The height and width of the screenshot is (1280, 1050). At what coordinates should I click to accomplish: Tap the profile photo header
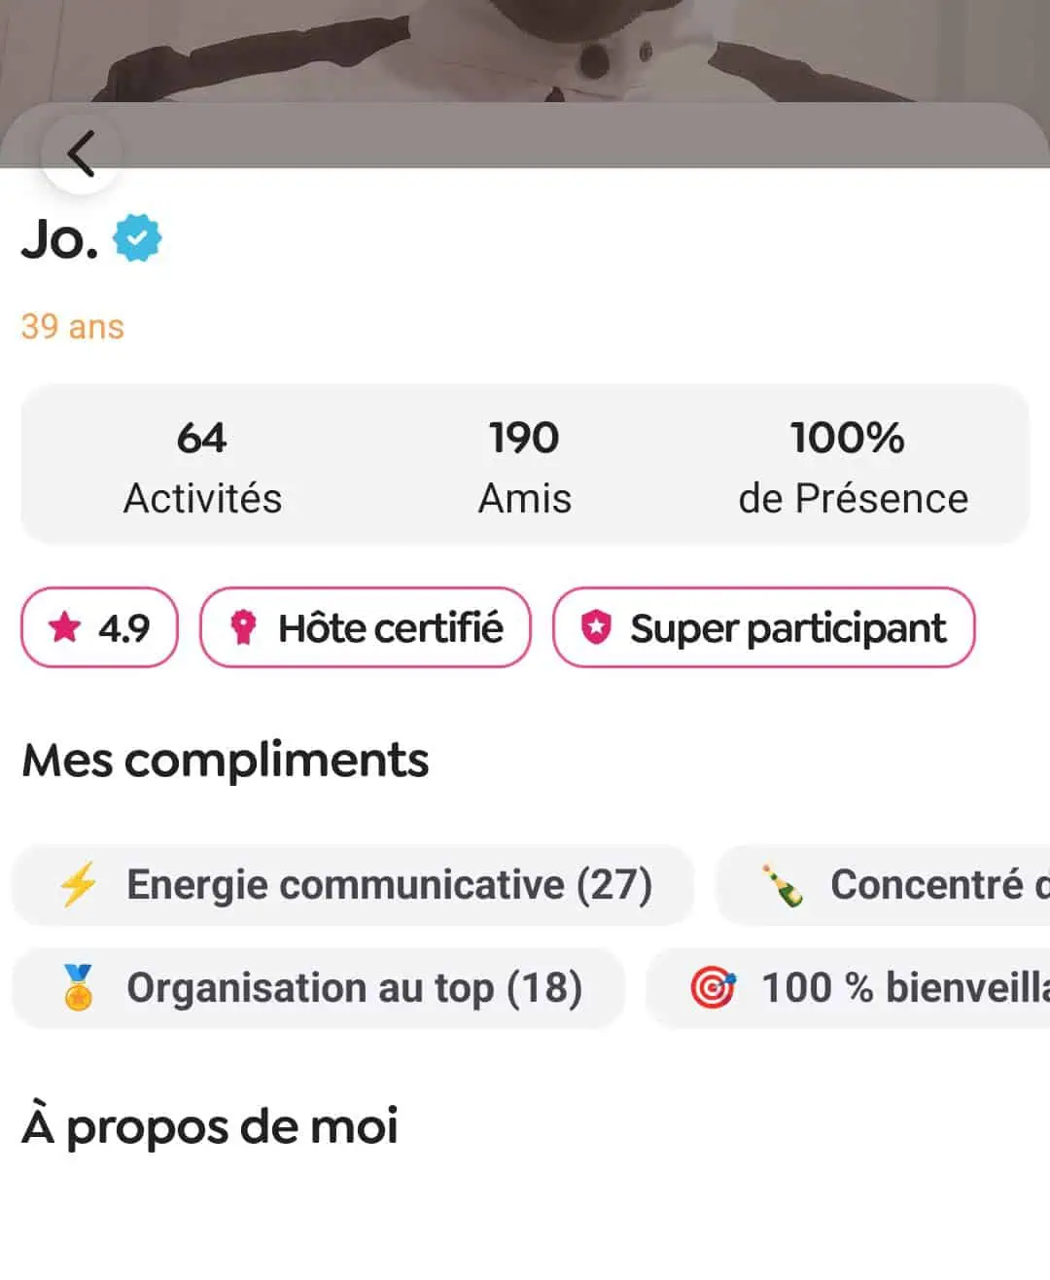point(525,49)
